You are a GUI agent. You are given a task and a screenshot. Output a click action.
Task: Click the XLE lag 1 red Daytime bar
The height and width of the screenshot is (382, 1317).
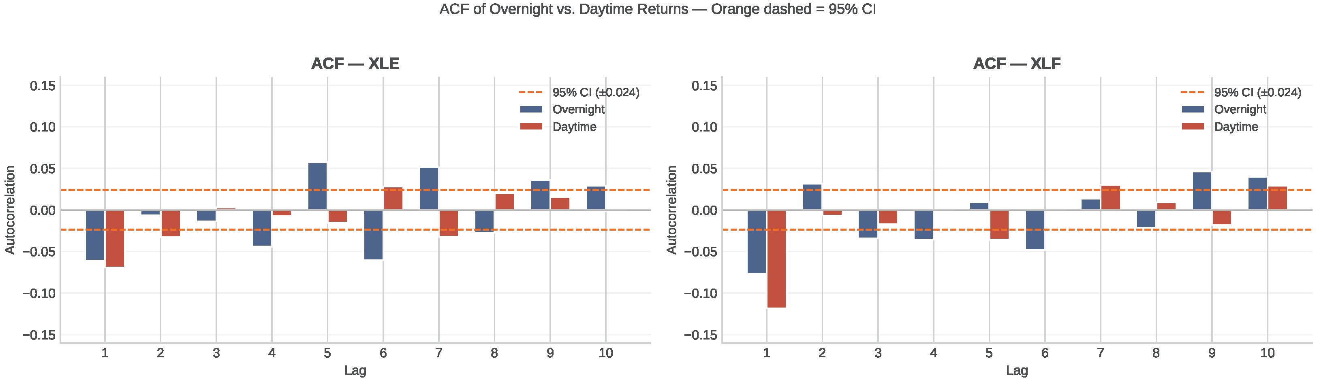[115, 238]
